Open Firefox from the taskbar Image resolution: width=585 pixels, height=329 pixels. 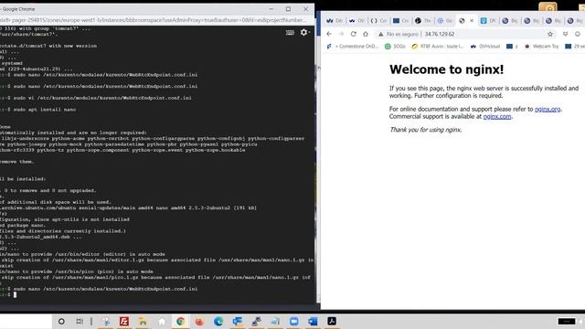click(199, 321)
